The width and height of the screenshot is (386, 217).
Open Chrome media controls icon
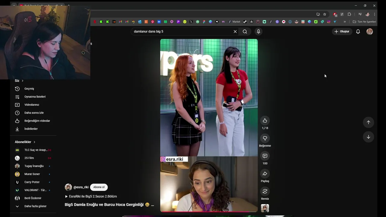pos(360,14)
